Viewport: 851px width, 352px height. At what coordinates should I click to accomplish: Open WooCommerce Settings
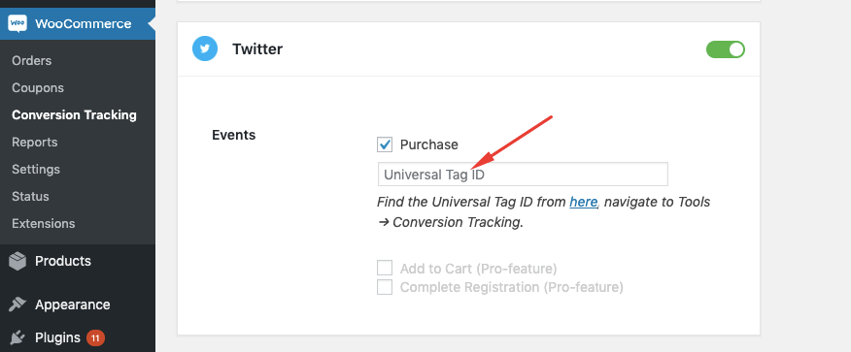click(36, 169)
